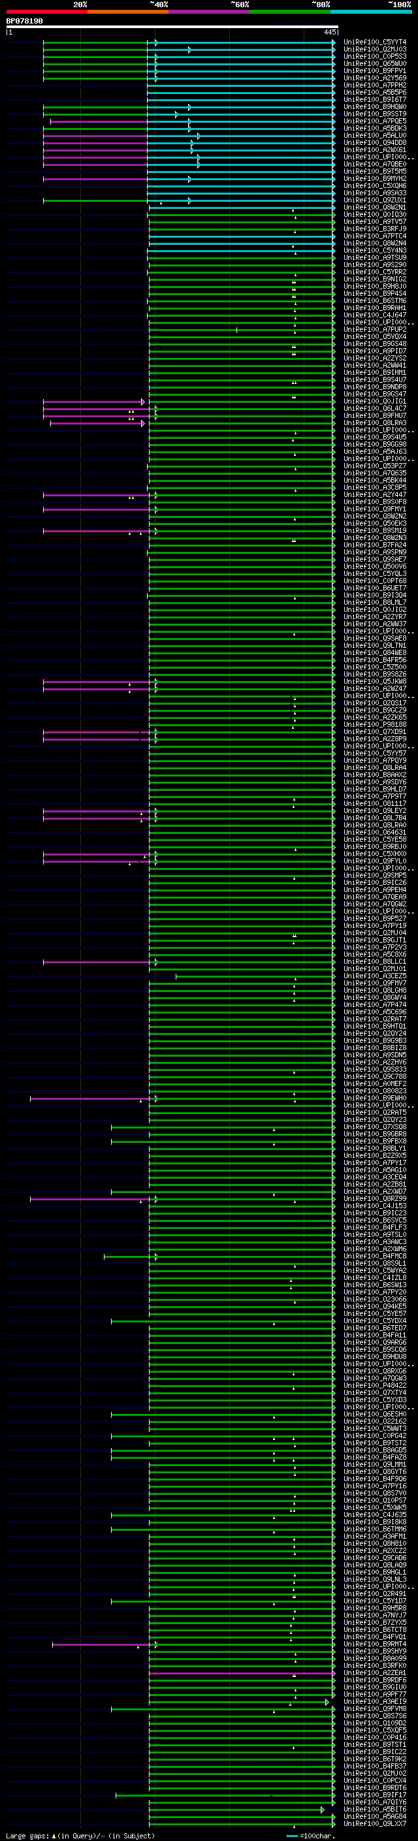Open UniRef100_Q9LTN1 entry label
Viewport: 418px width, 1841px height.
tap(375, 646)
